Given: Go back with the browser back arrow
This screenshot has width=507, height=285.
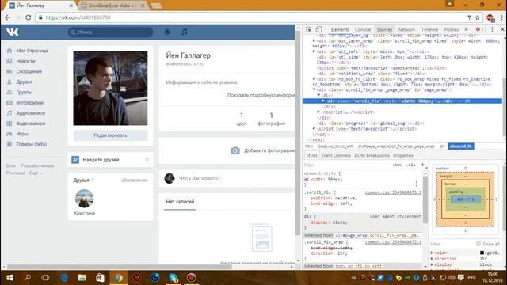Looking at the screenshot, I should click(x=7, y=17).
